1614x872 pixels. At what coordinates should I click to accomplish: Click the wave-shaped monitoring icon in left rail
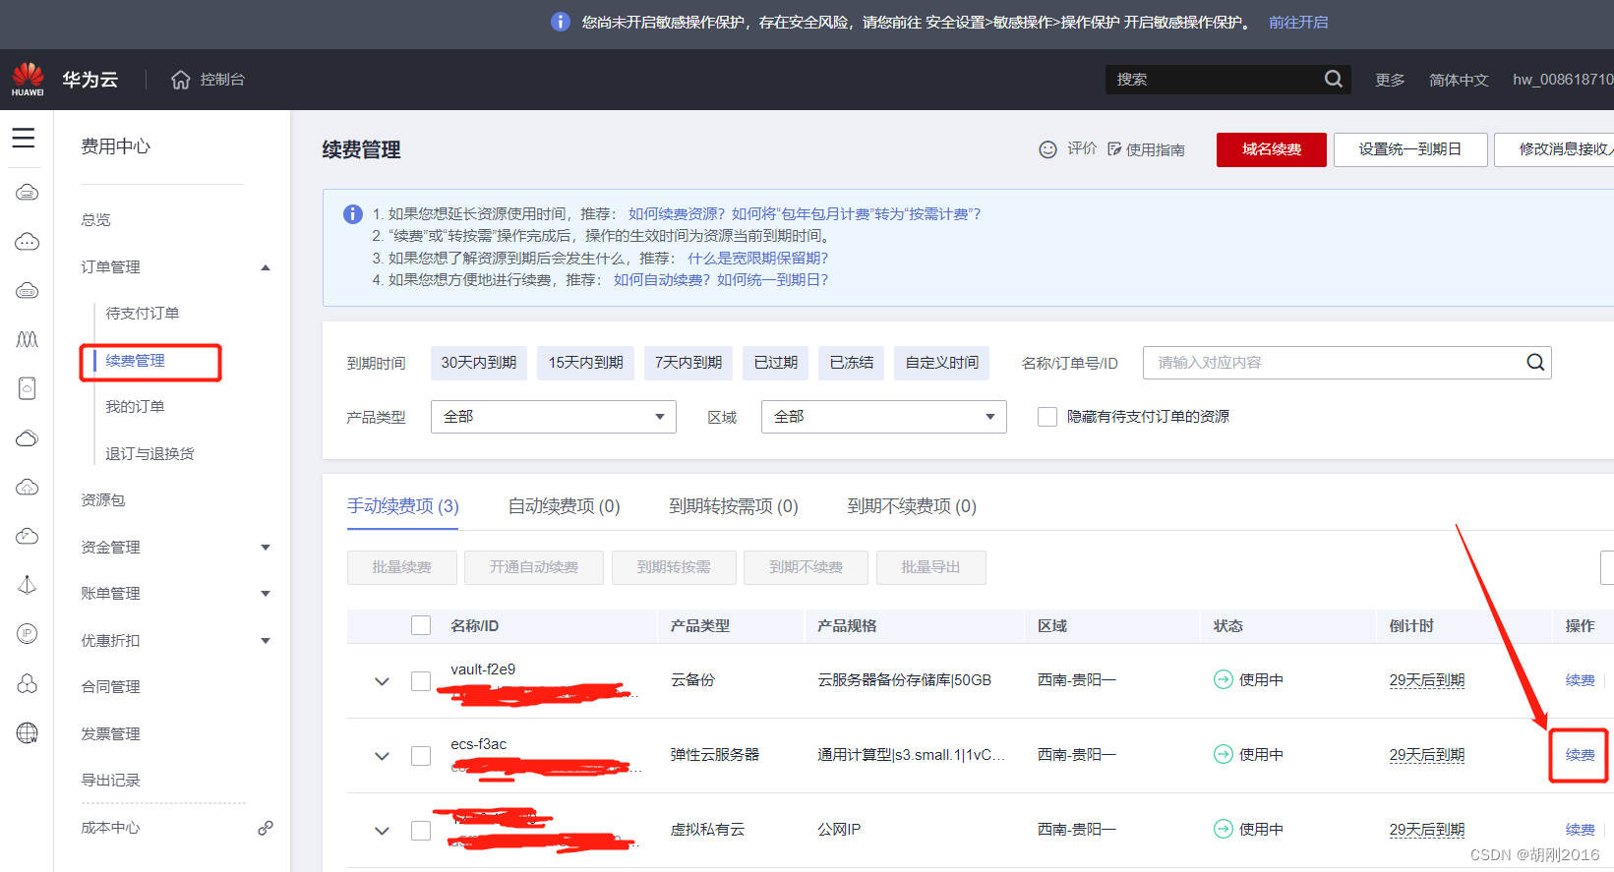[28, 339]
